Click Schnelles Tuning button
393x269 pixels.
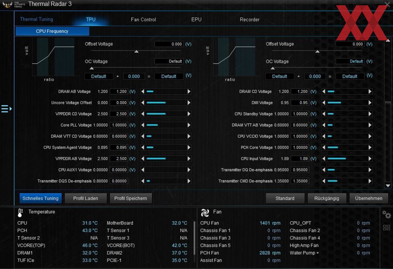pyautogui.click(x=40, y=198)
